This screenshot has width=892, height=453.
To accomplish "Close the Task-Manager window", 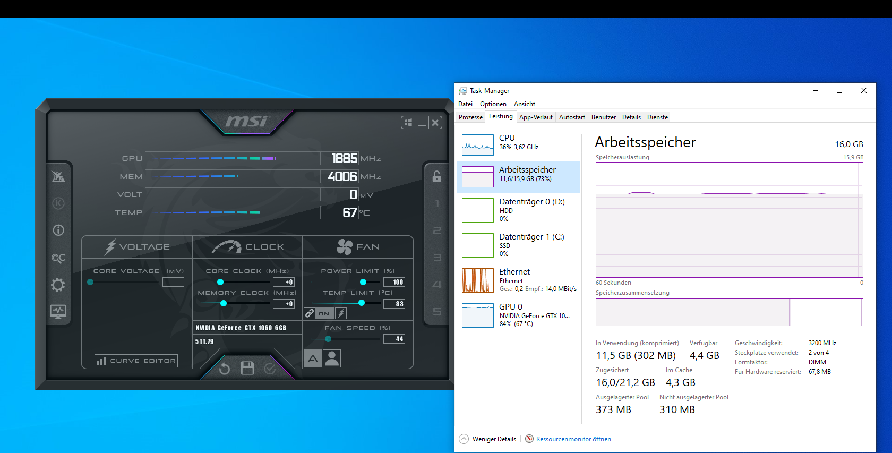I will (864, 91).
